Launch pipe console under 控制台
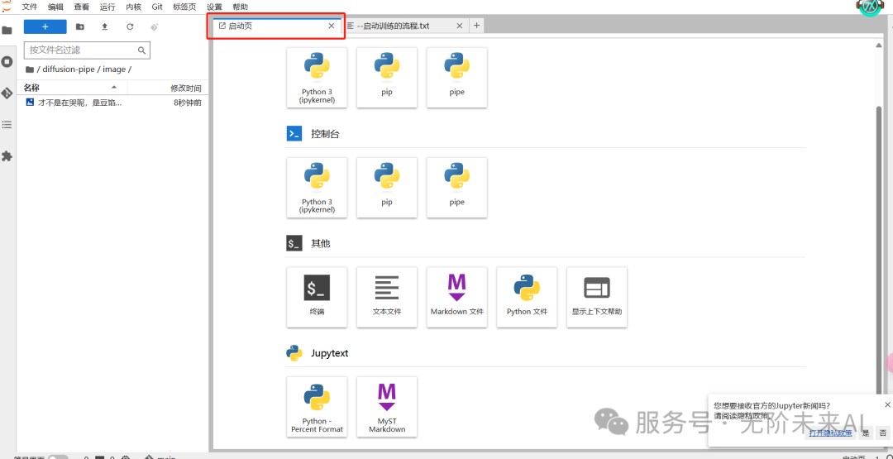The height and width of the screenshot is (459, 893). coord(456,188)
